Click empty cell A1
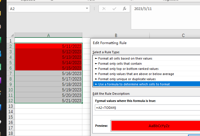The image size is (200, 136). 49,41
